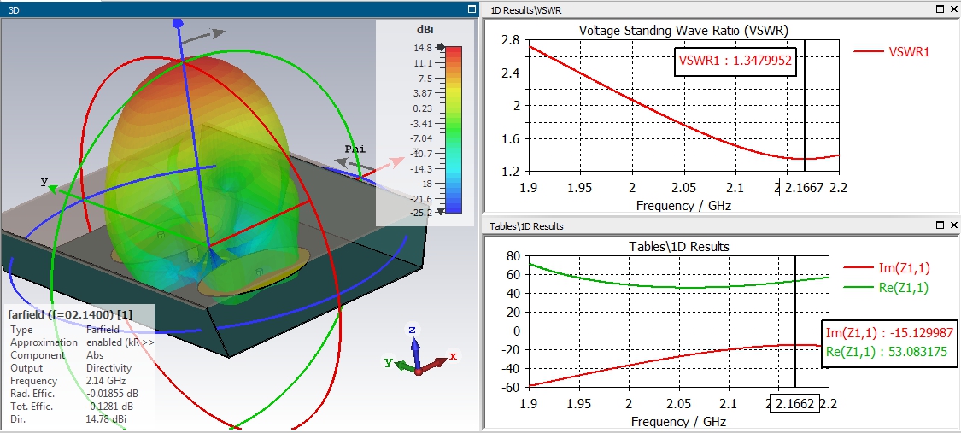Select the Im(Z1,1) legend entry

886,267
